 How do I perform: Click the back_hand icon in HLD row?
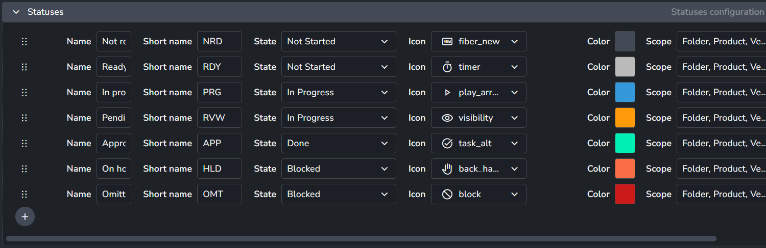447,169
